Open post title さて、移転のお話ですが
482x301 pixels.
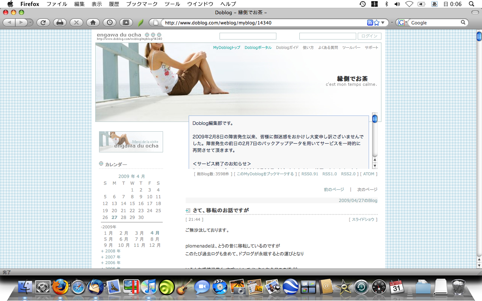[221, 210]
